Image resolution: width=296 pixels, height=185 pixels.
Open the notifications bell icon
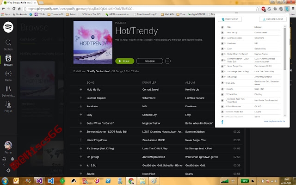pos(12,159)
